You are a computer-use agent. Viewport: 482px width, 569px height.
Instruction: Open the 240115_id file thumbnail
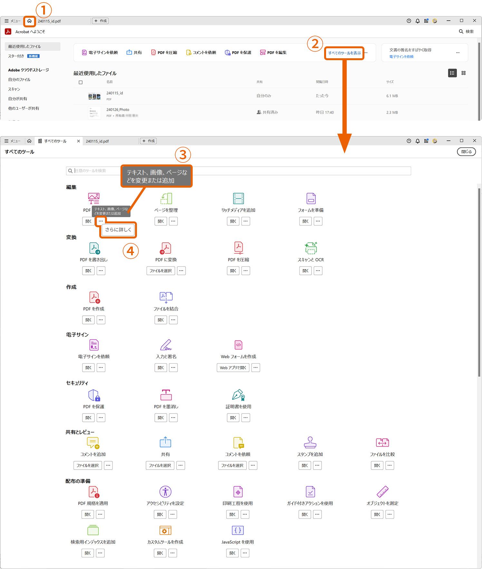94,96
